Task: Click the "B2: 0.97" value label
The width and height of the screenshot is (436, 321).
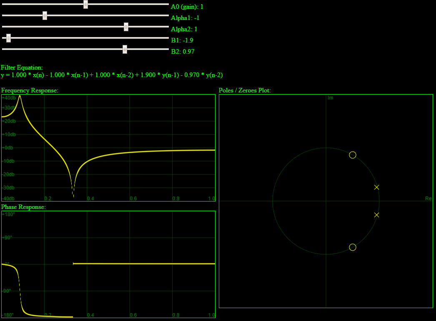Action: click(x=183, y=52)
